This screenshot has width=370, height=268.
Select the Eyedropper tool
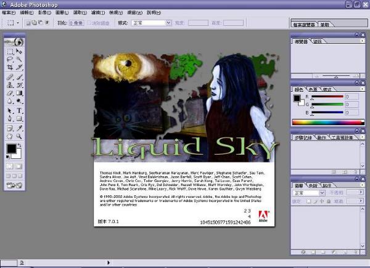pyautogui.click(x=19, y=128)
